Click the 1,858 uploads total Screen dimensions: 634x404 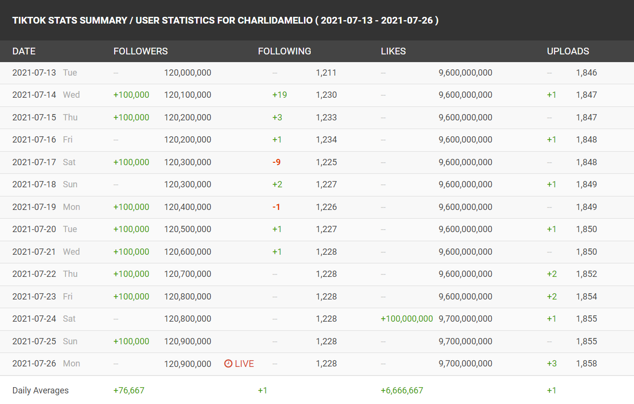point(586,364)
